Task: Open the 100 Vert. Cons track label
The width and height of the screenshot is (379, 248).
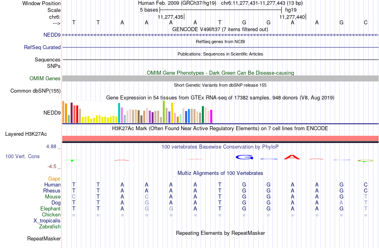Action: (x=22, y=156)
